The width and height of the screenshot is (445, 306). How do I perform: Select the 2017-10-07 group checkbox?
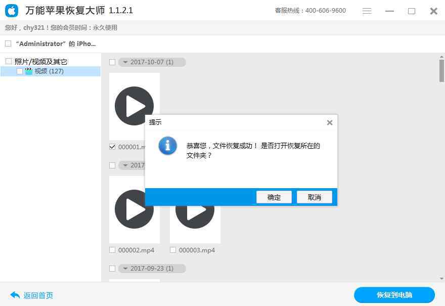(x=112, y=62)
